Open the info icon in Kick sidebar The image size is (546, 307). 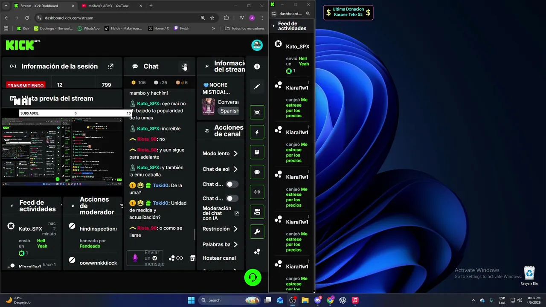(x=257, y=67)
